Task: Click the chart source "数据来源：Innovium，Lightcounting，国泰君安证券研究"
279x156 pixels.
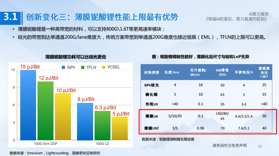Action: [x=55, y=153]
